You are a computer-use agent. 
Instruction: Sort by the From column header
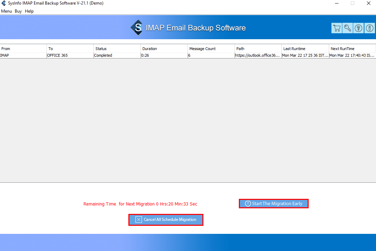tap(23, 49)
